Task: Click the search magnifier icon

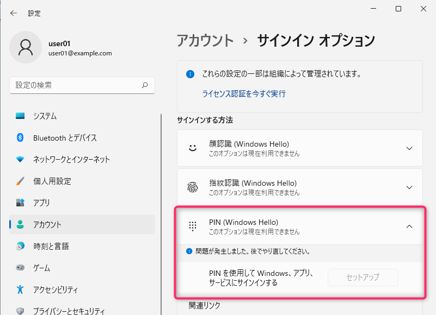Action: click(x=145, y=85)
